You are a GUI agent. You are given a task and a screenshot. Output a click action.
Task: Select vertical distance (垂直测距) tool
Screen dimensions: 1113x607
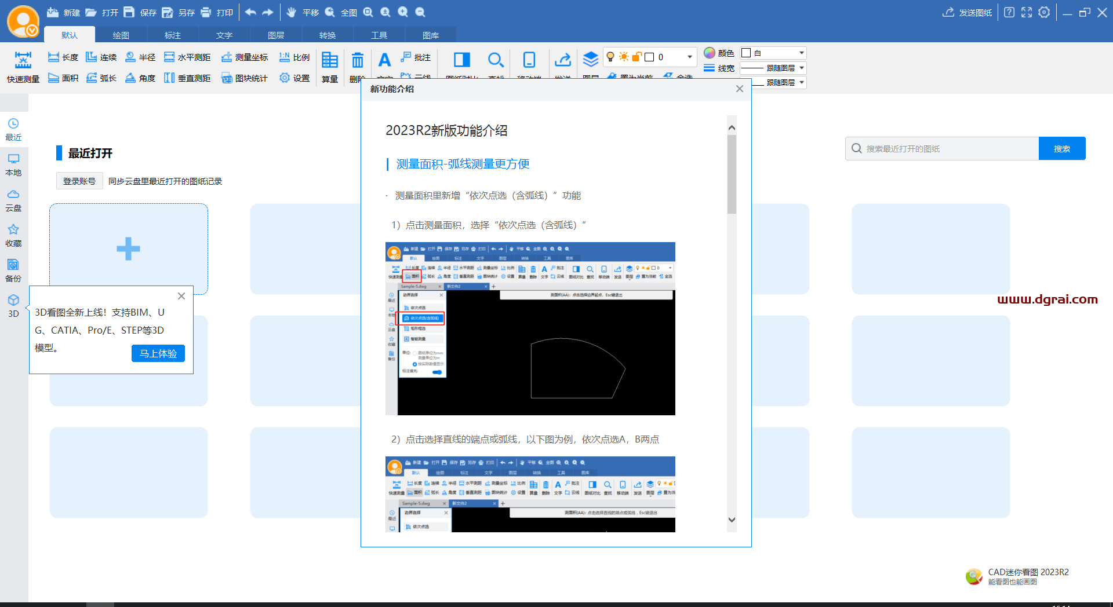187,78
